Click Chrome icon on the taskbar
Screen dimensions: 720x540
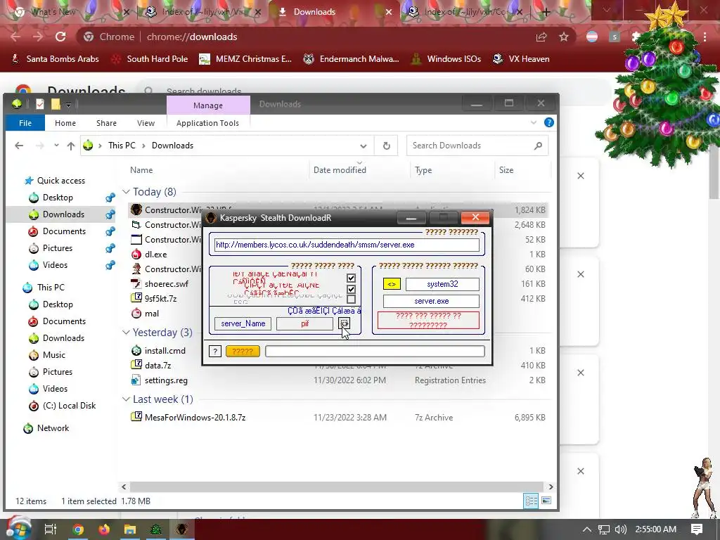77,529
